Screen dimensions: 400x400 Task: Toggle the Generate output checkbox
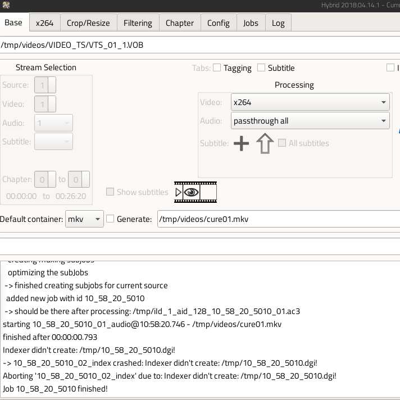(x=111, y=219)
